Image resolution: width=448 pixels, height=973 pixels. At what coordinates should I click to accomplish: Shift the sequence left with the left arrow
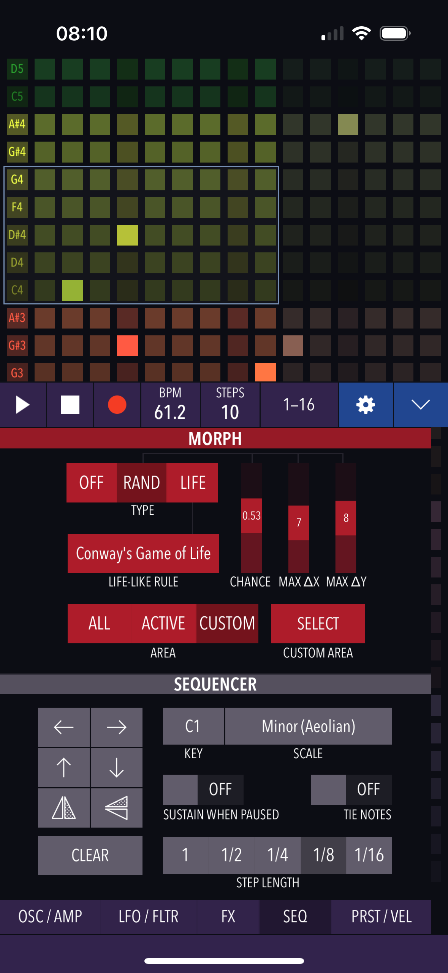tap(64, 727)
